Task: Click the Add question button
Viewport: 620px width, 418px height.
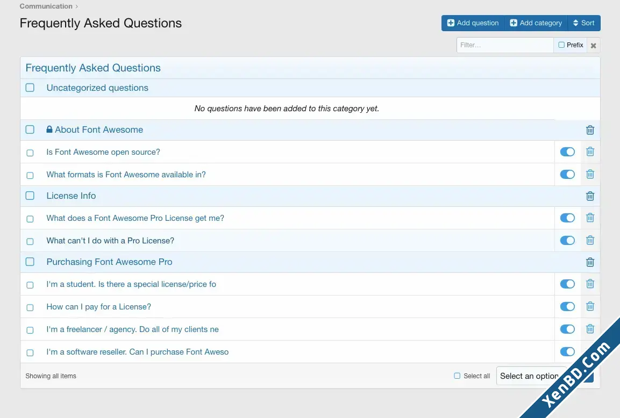Action: [x=473, y=23]
